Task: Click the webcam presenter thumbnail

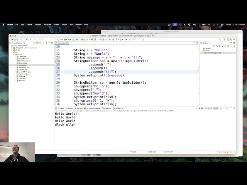Action: coord(17,152)
